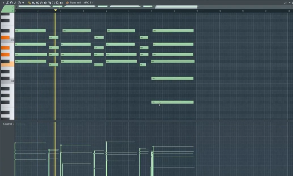Viewport: 293px width, 176px height.
Task: Click bar 9 on the timeline ruler
Action: 197,11
